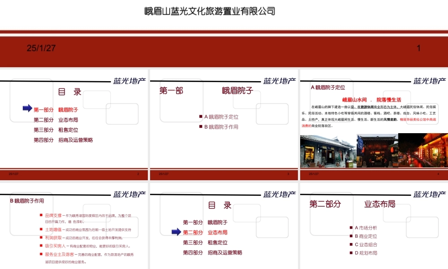Click the page number 1 in the red banner

click(x=418, y=48)
